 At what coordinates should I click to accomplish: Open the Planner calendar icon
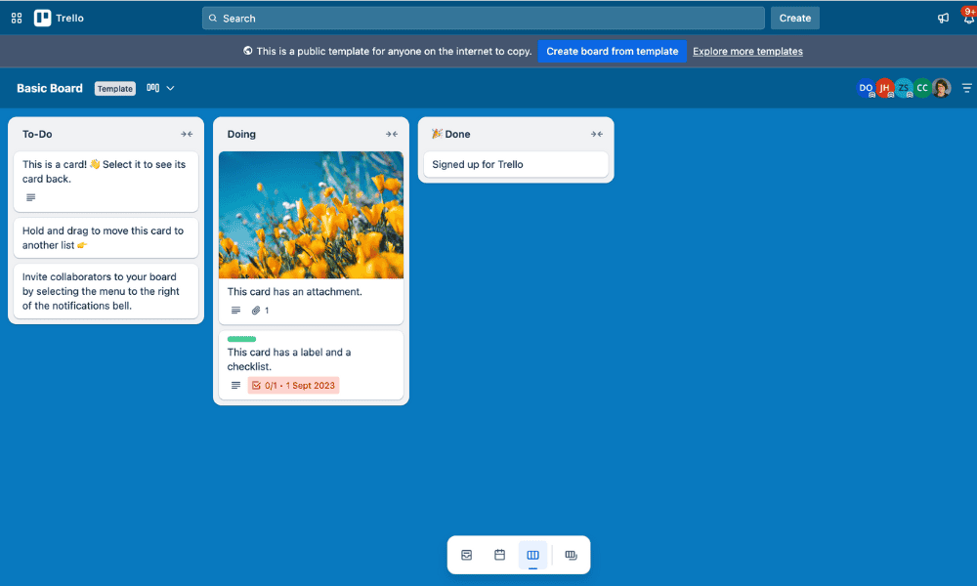tap(499, 555)
